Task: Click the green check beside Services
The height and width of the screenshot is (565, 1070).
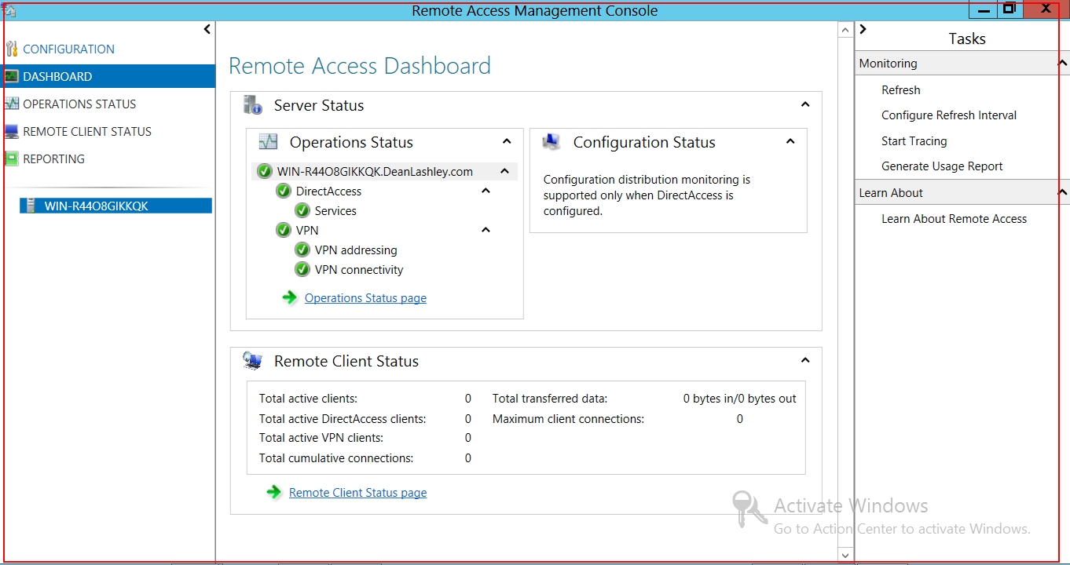Action: tap(302, 210)
